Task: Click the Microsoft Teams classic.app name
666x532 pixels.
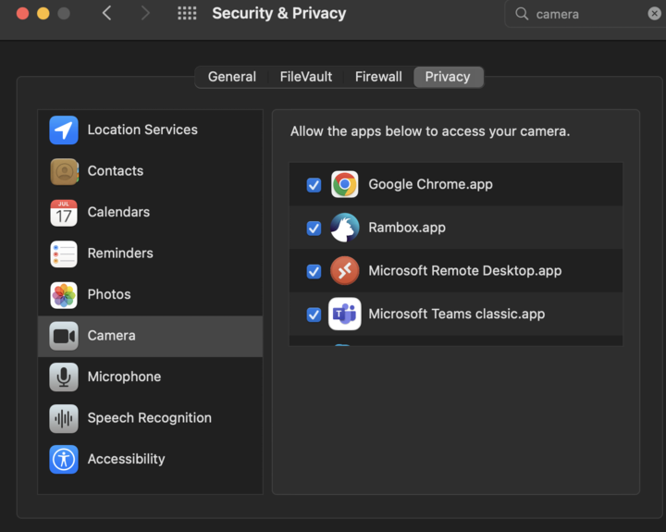Action: click(x=457, y=314)
